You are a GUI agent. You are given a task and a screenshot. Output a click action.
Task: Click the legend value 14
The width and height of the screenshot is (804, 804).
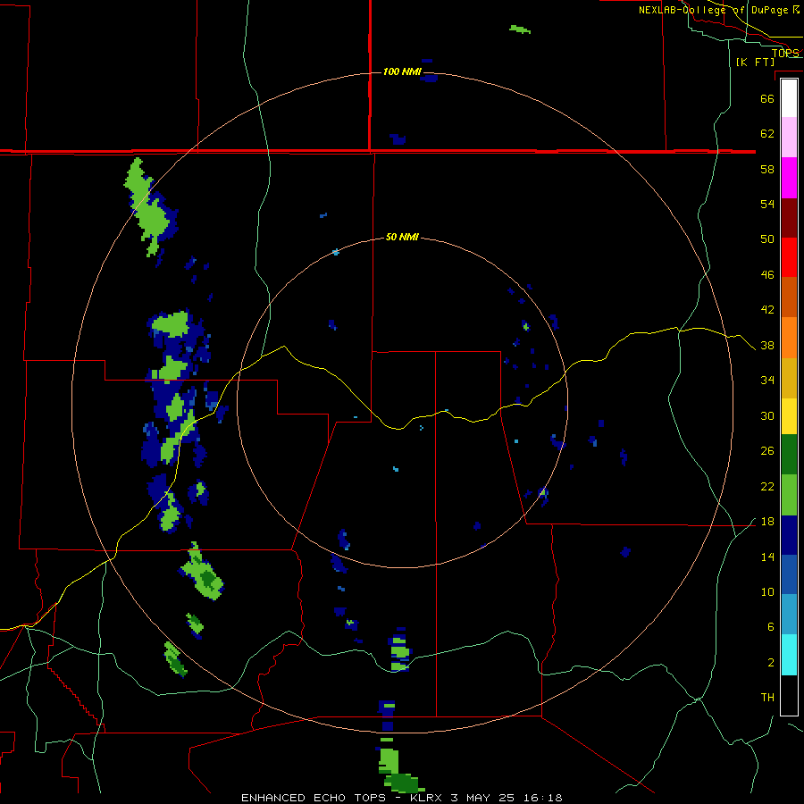coord(767,557)
